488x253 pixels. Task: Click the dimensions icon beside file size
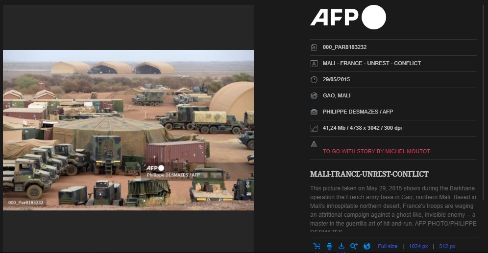314,128
